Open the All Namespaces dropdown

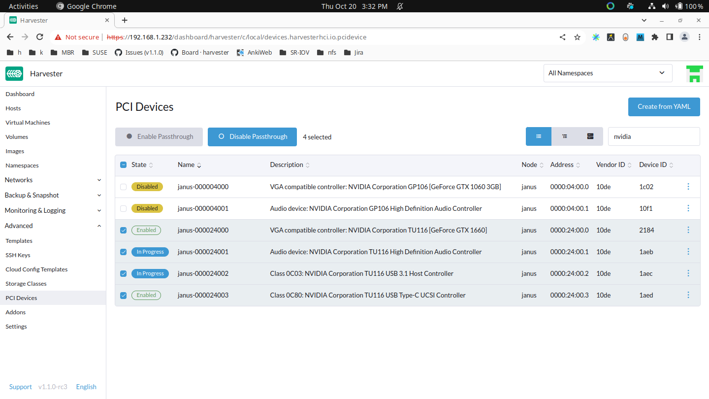pos(608,73)
